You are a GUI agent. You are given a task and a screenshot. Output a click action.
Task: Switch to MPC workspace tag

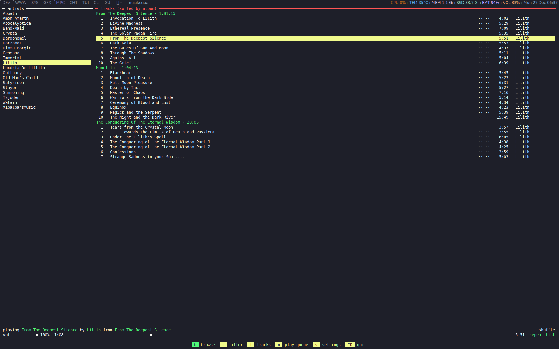[x=60, y=3]
